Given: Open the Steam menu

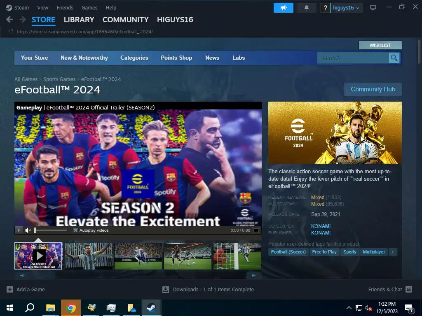Looking at the screenshot, I should [21, 7].
